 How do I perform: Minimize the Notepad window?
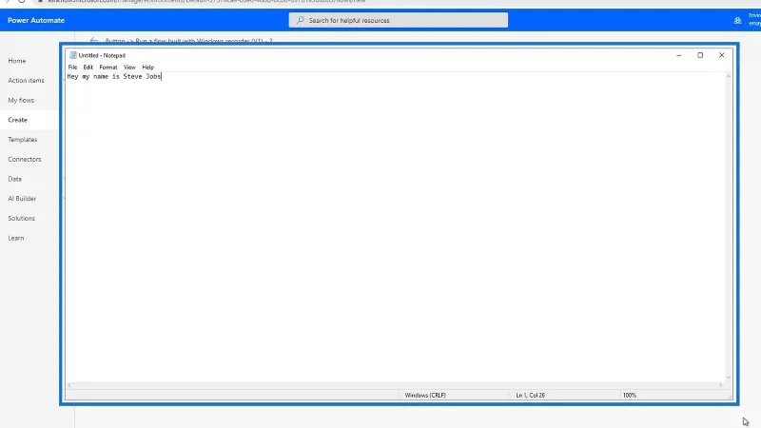(679, 55)
